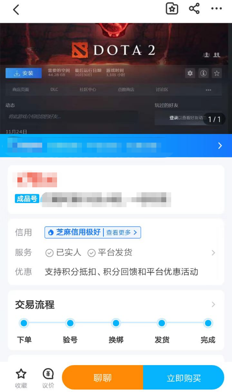Viewport: 232px width, 392px height.
Task: Open the three-dot more menu
Action: (x=216, y=9)
